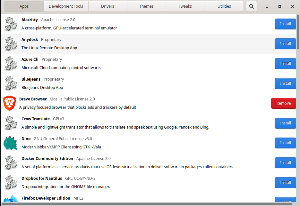Switch to the Apps tab
Viewport: 300px width, 206px height.
(x=24, y=6)
